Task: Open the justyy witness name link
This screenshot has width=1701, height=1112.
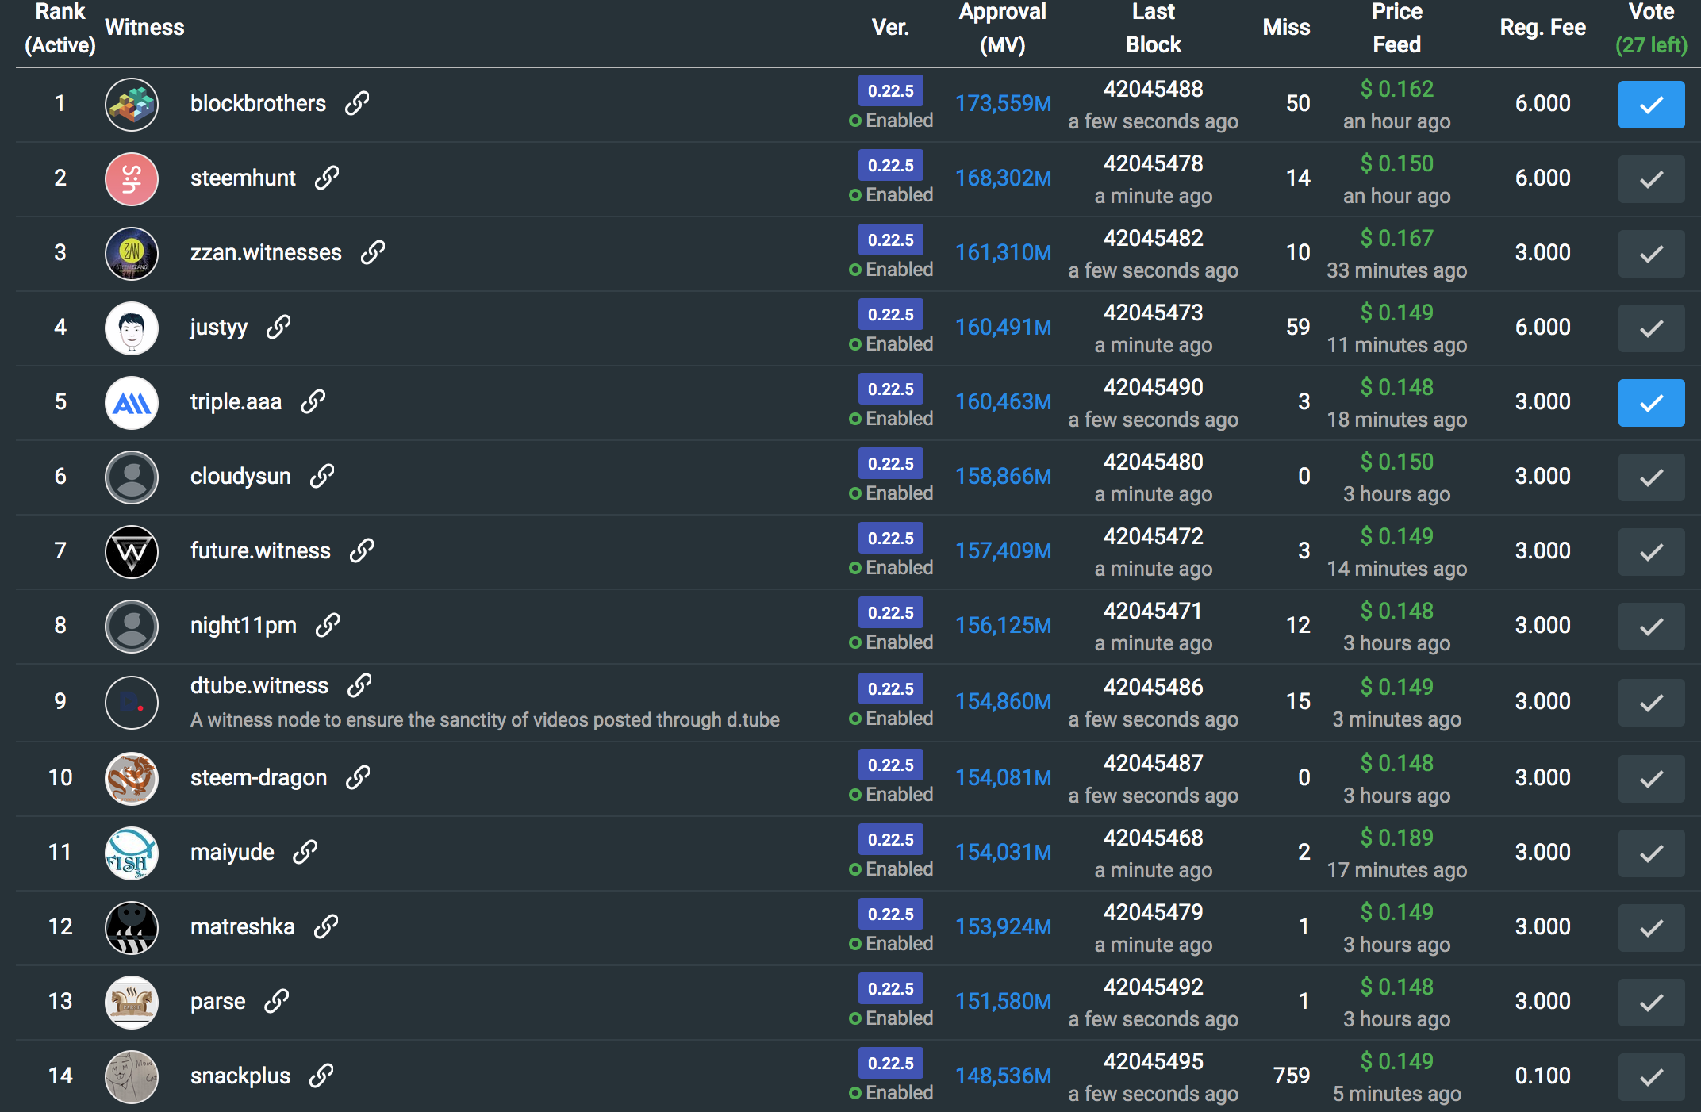Action: 219,327
